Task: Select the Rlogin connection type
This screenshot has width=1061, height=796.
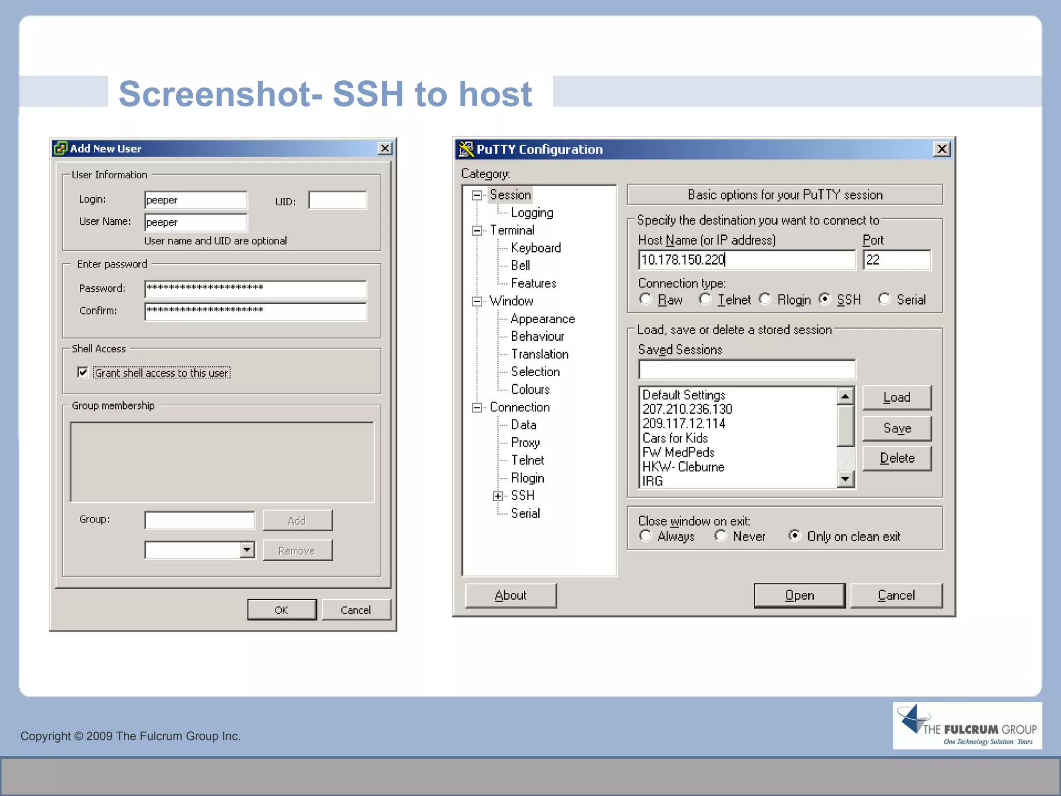Action: (765, 299)
